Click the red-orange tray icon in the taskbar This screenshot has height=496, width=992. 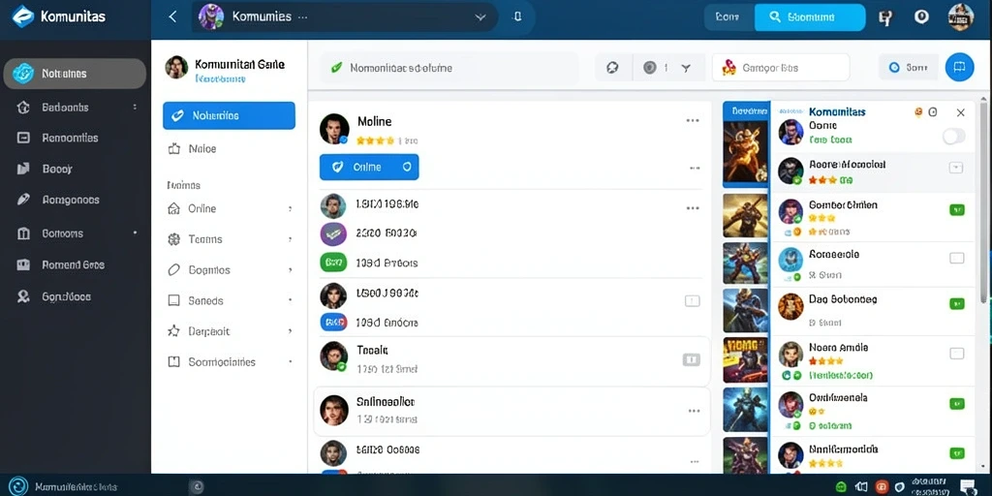point(882,487)
